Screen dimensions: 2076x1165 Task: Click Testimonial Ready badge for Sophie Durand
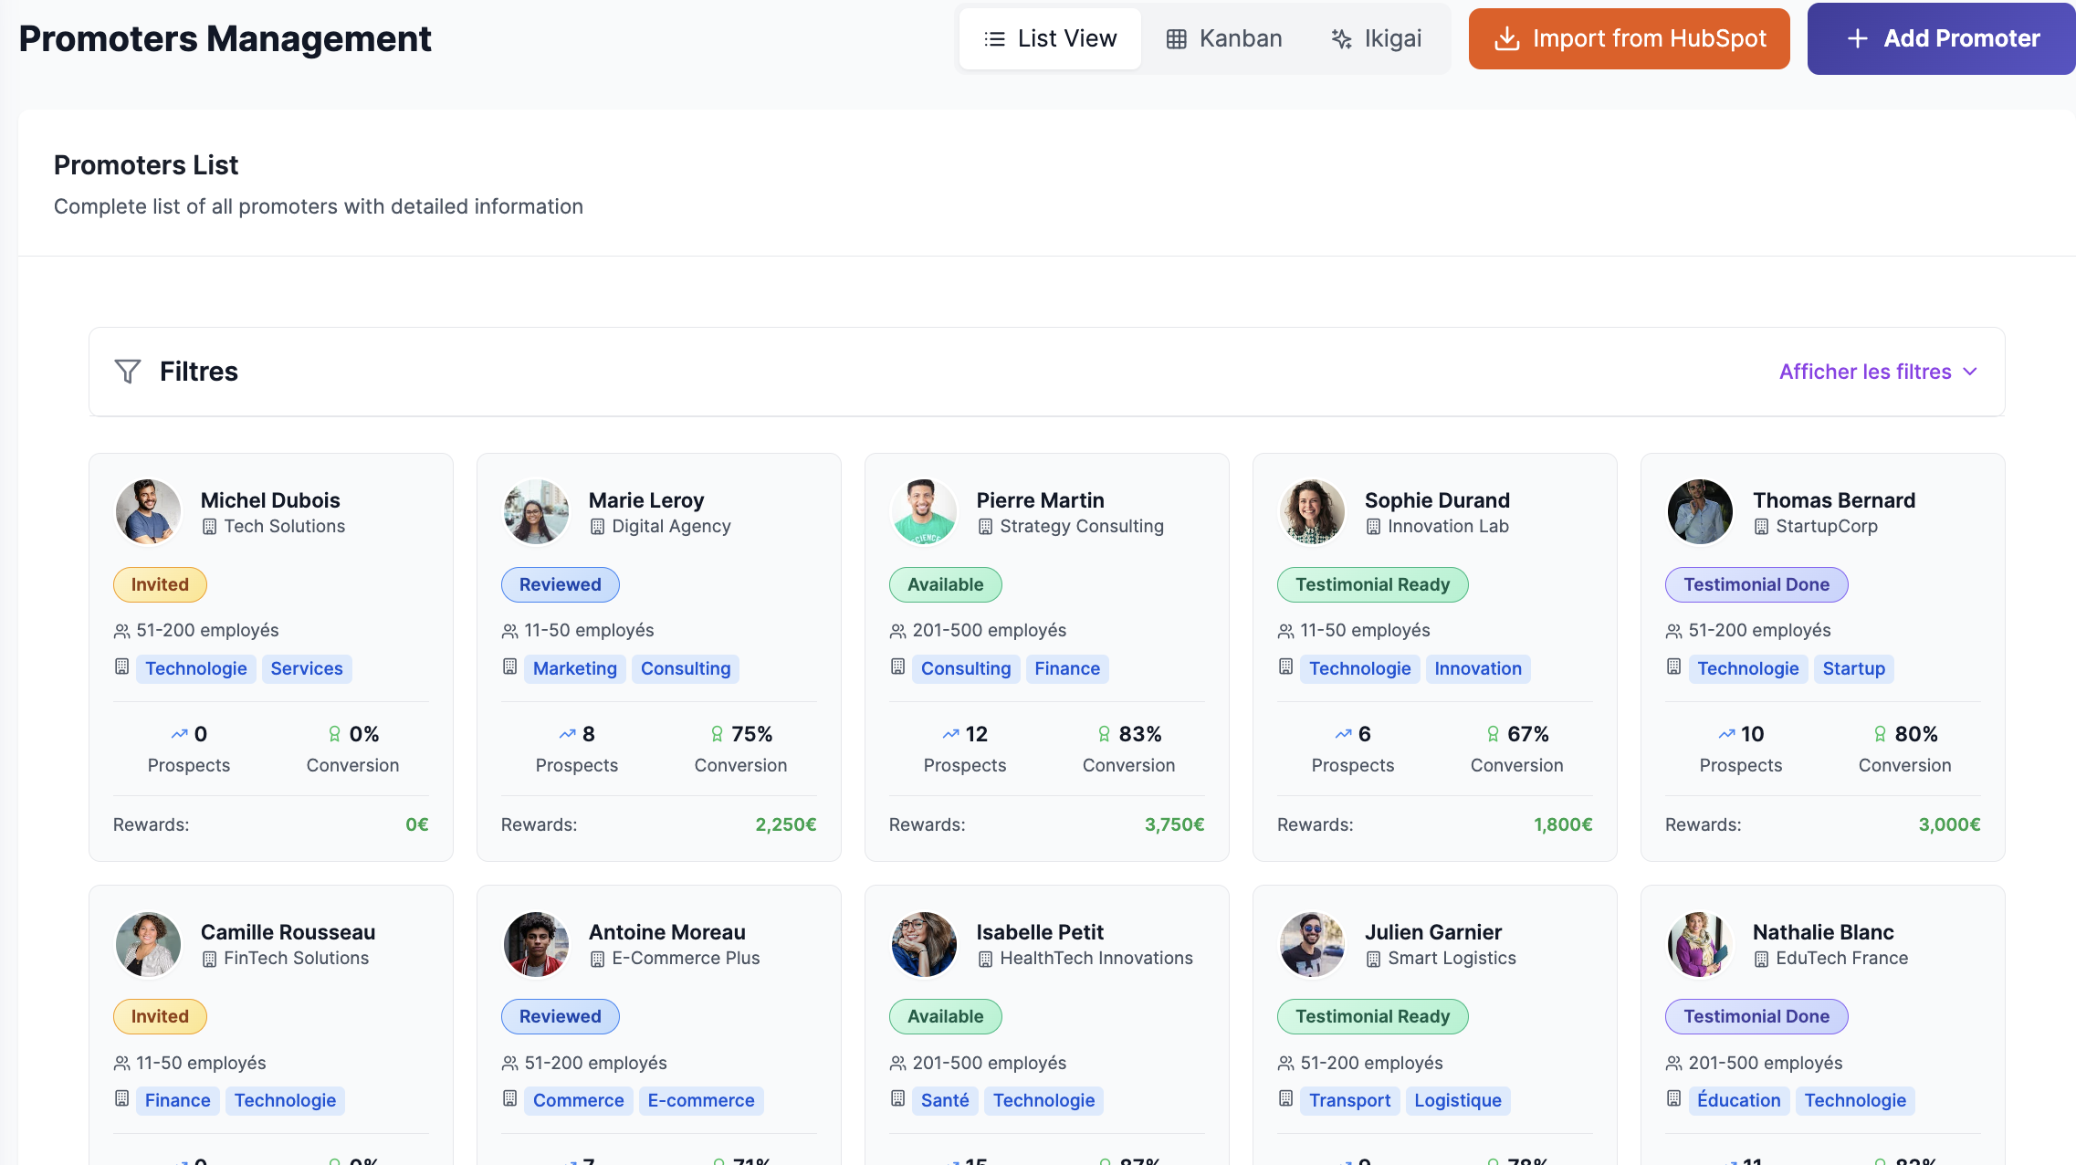(1373, 584)
